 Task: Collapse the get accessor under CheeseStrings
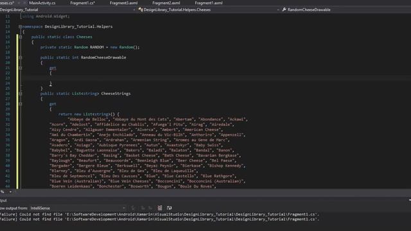(20, 104)
